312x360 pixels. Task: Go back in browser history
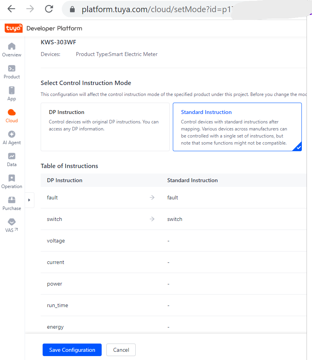pos(11,9)
